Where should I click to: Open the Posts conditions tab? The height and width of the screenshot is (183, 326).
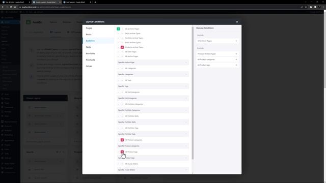[98, 35]
